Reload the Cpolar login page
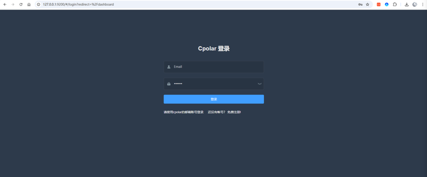This screenshot has width=427, height=177. tap(21, 5)
